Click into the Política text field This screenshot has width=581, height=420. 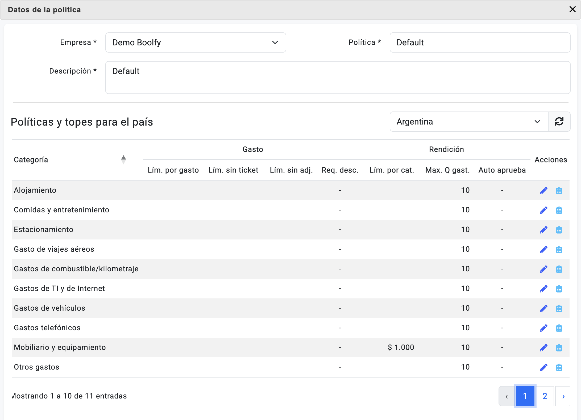tap(480, 42)
